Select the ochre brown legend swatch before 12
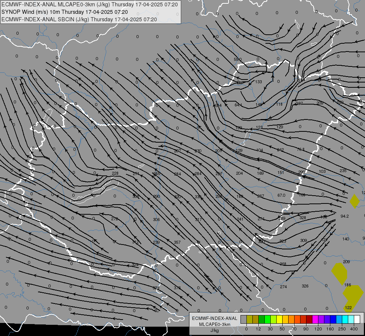The width and height of the screenshot is (365, 336). 256,319
